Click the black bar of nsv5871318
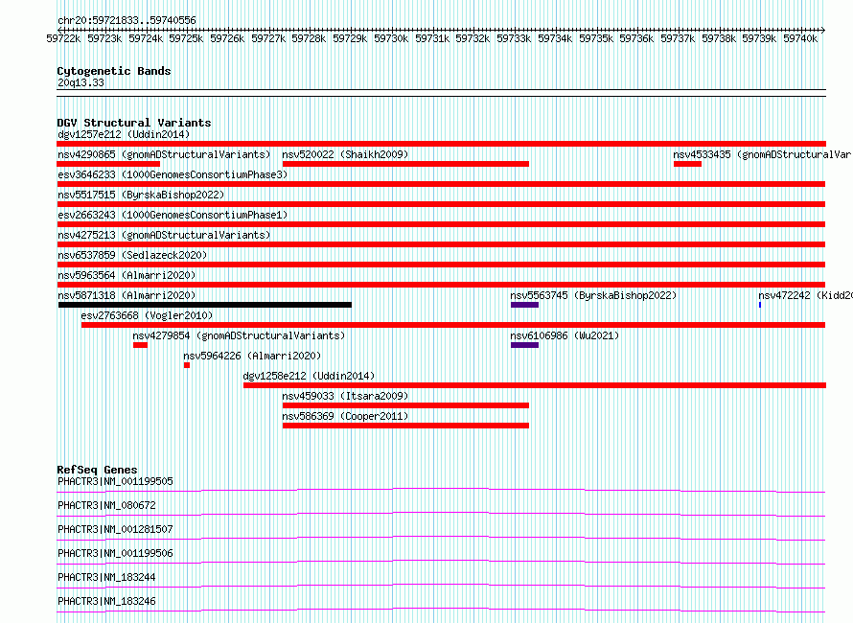The height and width of the screenshot is (623, 853). [204, 305]
